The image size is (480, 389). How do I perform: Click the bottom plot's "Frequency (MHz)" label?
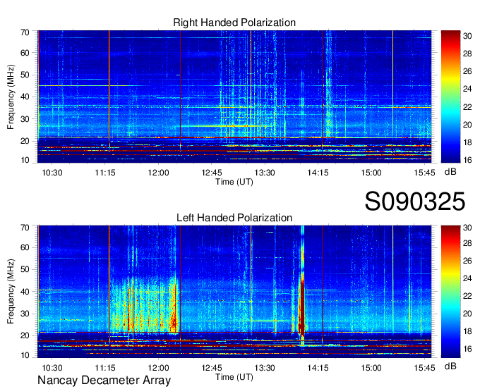pos(11,292)
